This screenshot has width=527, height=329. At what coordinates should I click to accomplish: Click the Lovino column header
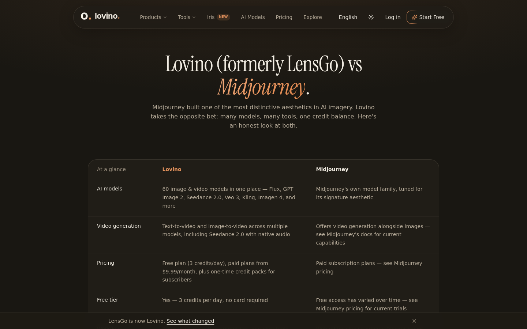(x=172, y=169)
